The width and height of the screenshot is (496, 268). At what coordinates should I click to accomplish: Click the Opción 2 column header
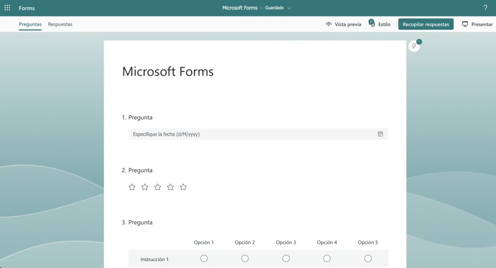pos(245,242)
